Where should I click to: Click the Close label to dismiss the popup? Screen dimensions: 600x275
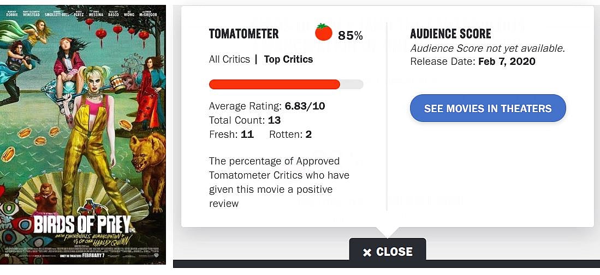394,252
